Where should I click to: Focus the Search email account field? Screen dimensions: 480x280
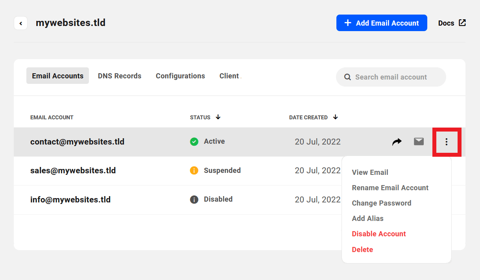coord(391,77)
